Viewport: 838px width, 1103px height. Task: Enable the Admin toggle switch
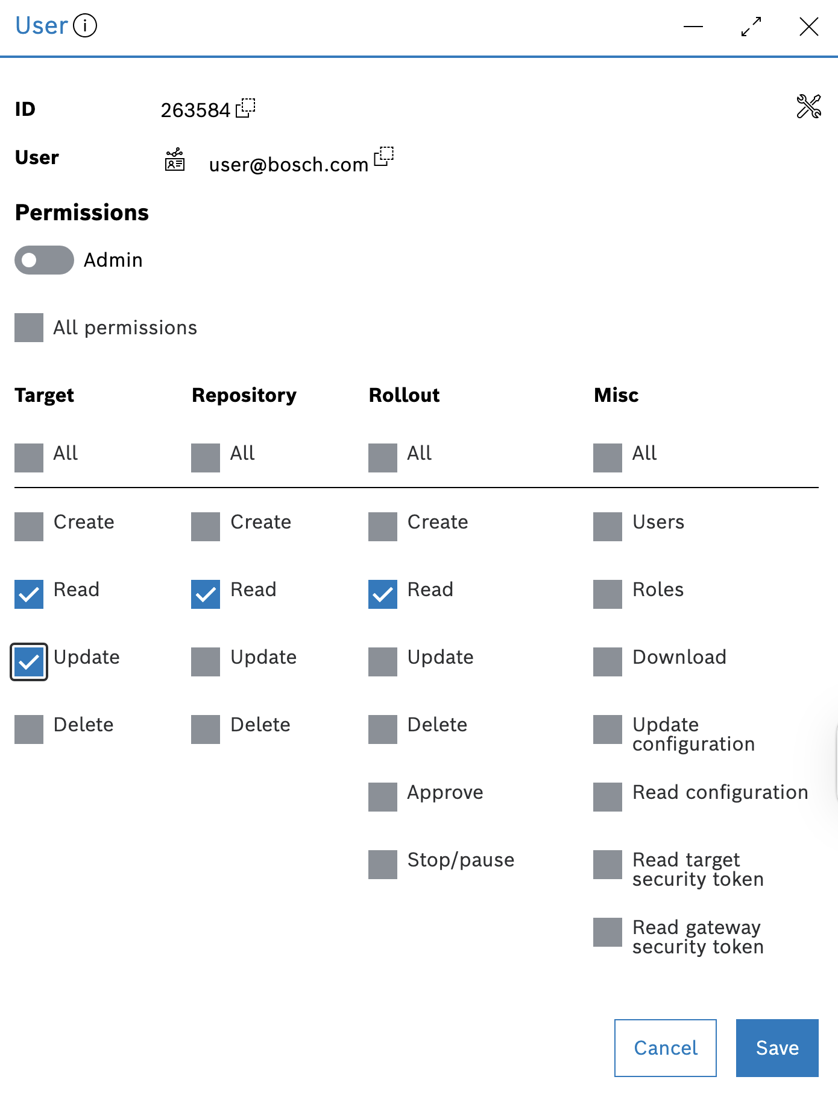[44, 260]
